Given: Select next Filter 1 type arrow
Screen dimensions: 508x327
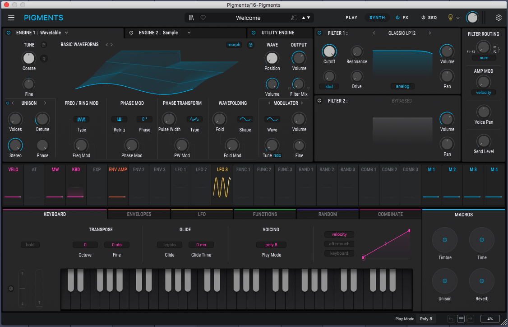Looking at the screenshot, I should point(430,33).
